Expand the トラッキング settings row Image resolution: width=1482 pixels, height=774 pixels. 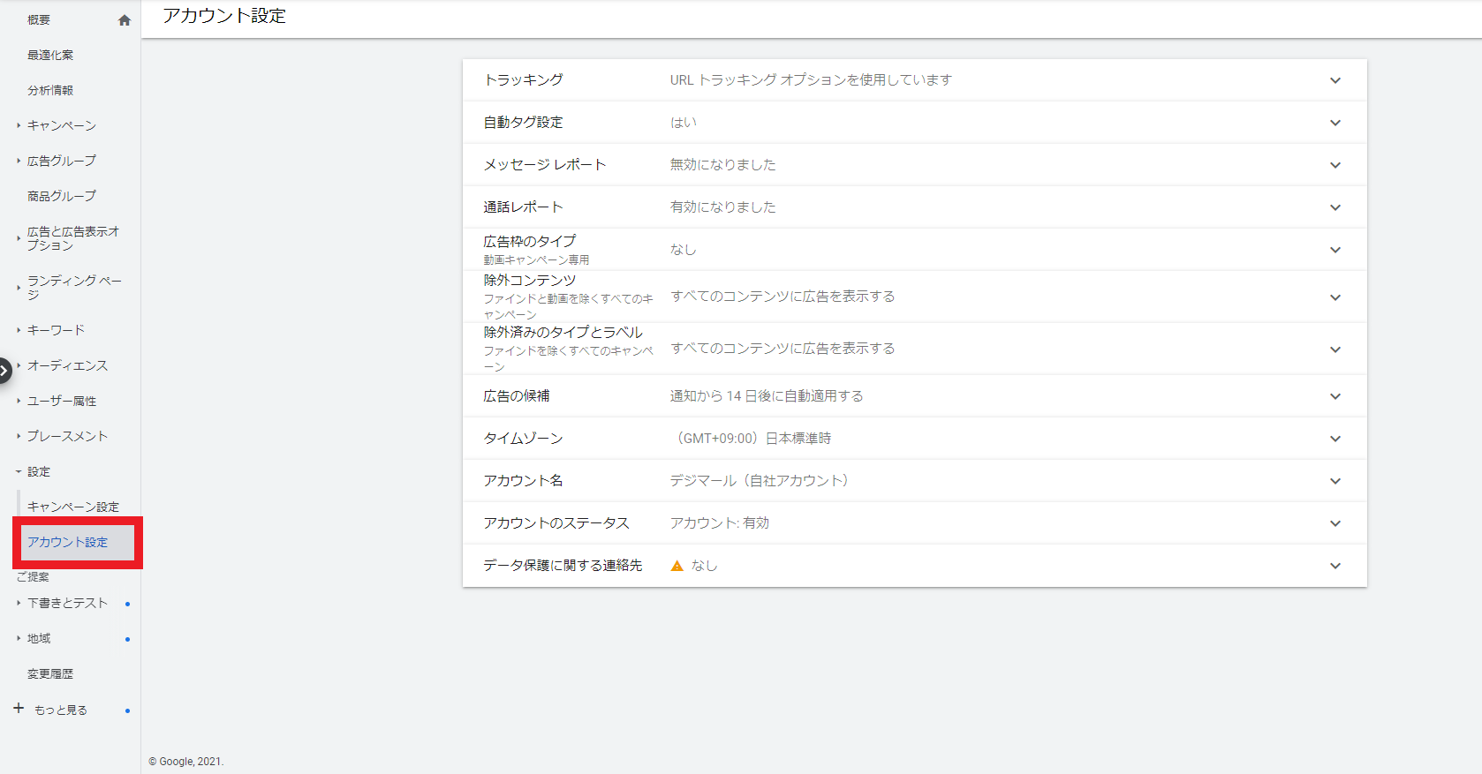(x=915, y=80)
